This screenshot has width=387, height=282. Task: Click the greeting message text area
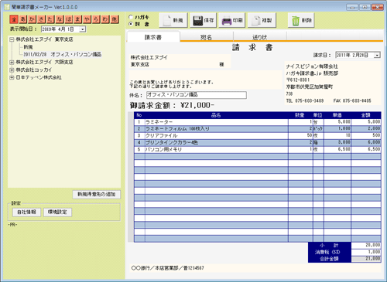[x=205, y=80]
